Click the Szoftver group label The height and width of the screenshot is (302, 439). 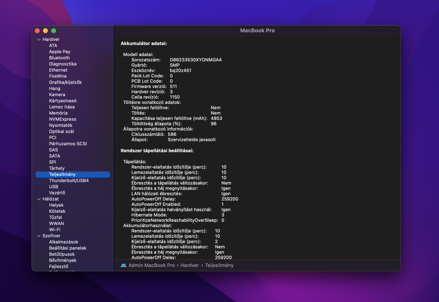(x=51, y=236)
